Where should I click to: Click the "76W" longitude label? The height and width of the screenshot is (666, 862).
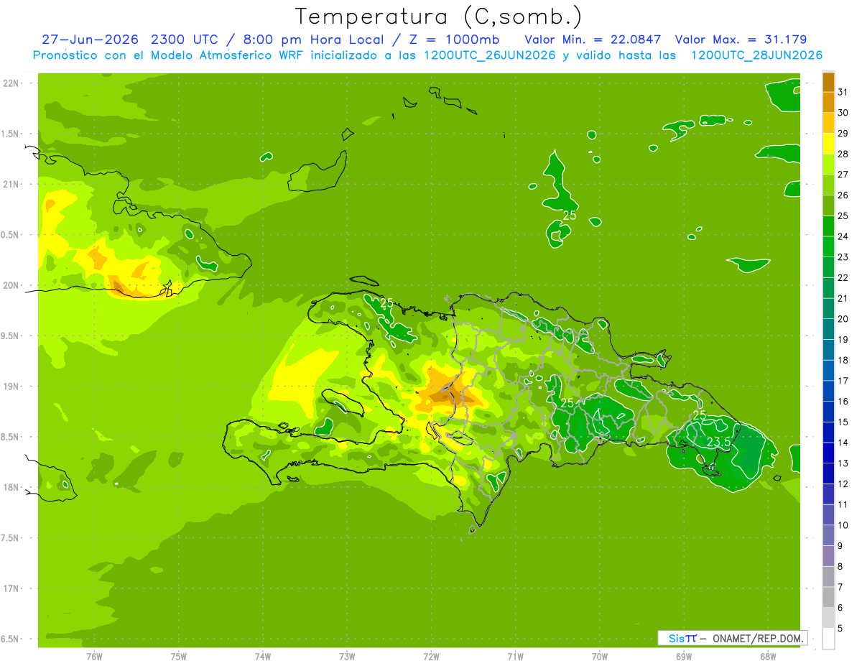click(x=94, y=657)
